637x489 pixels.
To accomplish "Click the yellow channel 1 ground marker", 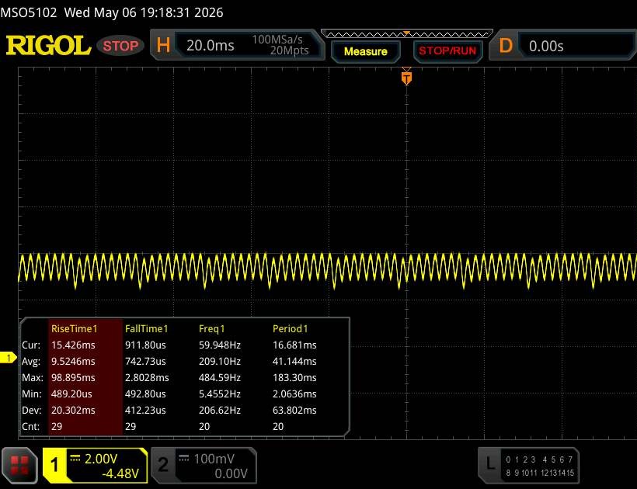I will [x=8, y=358].
